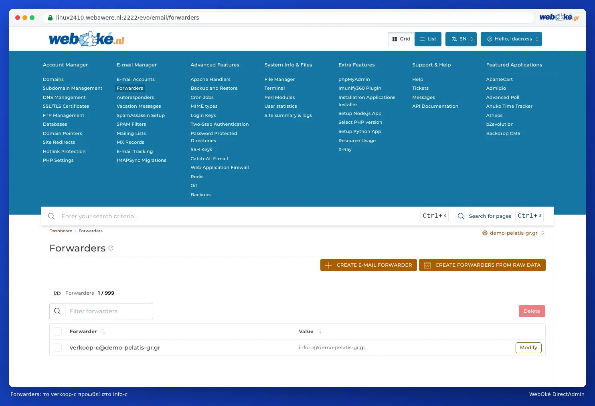595x406 pixels.
Task: Tick the select-all checkbox in table header
Action: (58, 332)
